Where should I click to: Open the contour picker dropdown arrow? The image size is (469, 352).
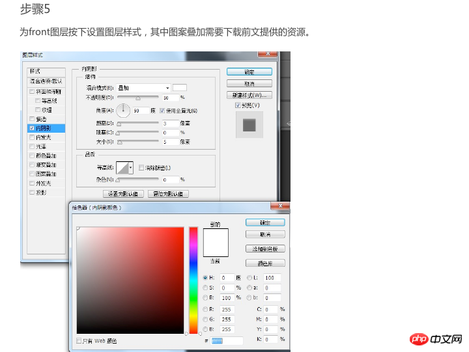(x=131, y=168)
